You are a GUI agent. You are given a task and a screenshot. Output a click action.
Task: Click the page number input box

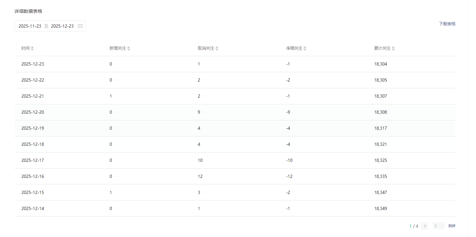coord(438,226)
